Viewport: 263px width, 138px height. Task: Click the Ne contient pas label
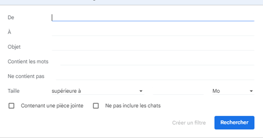[x=26, y=76]
